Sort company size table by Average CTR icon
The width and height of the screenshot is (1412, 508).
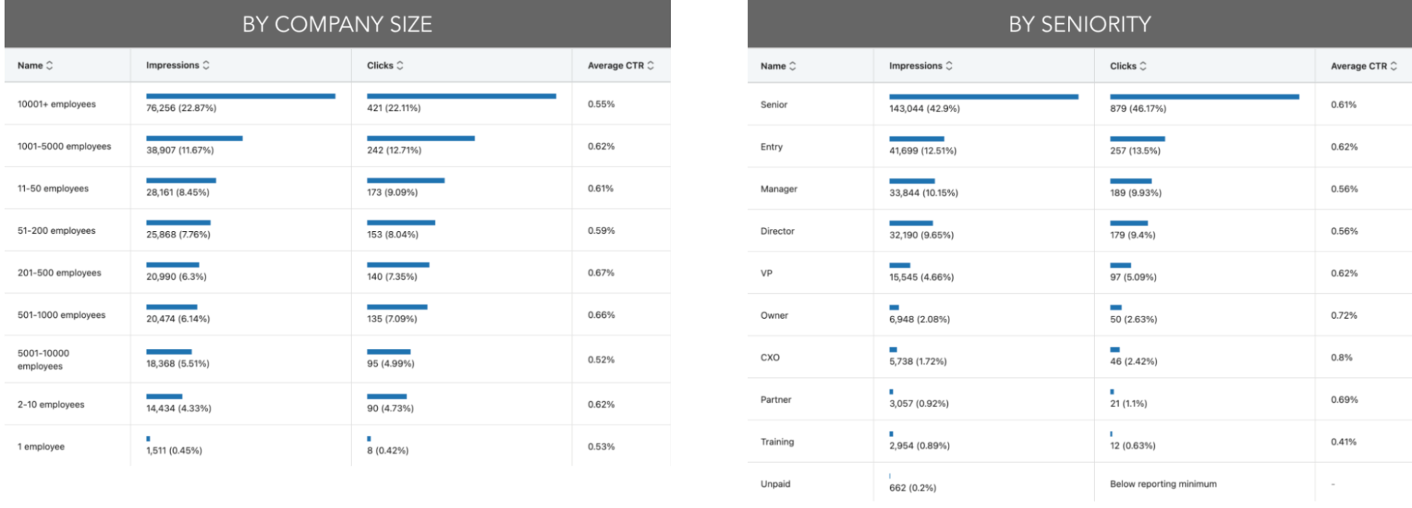(x=651, y=65)
